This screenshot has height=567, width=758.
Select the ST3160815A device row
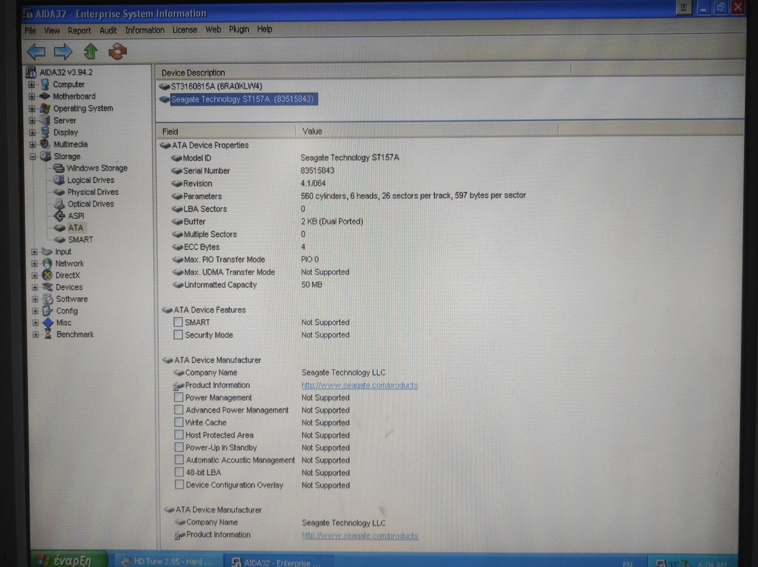click(216, 86)
